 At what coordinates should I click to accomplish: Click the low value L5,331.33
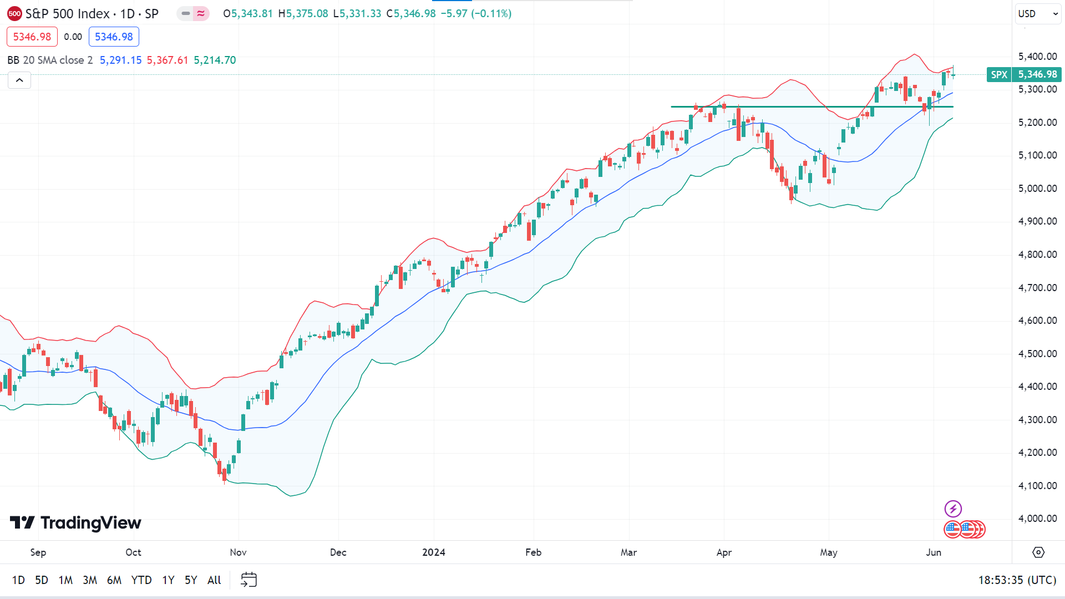(x=357, y=14)
